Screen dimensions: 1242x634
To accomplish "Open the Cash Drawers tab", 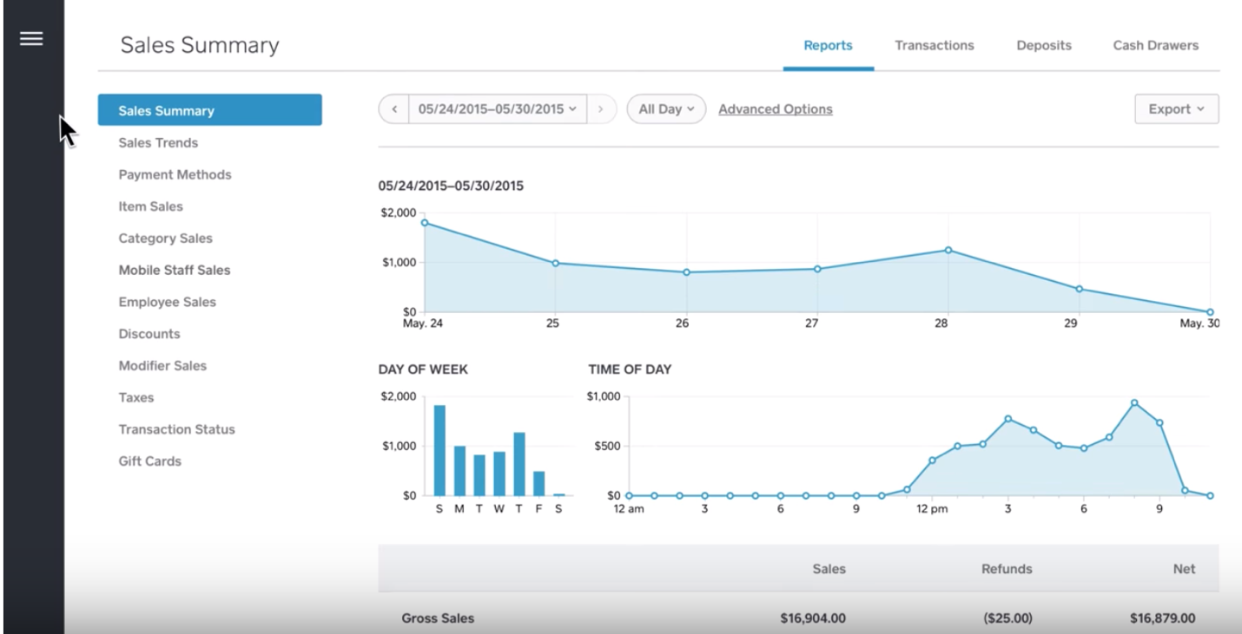I will tap(1155, 45).
